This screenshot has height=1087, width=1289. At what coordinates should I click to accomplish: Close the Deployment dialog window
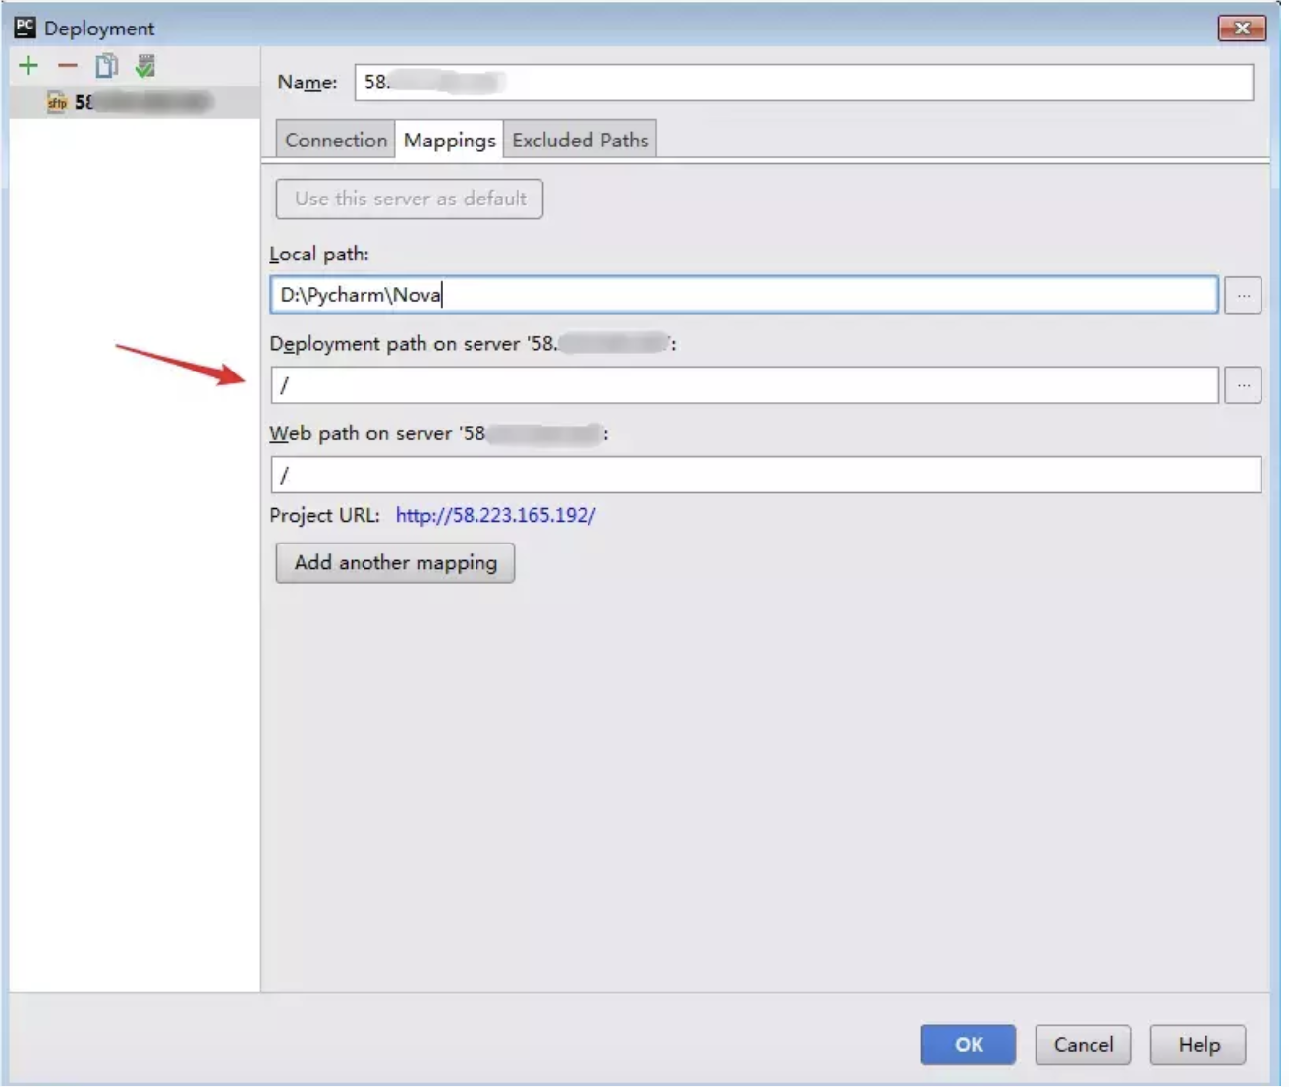(x=1242, y=29)
